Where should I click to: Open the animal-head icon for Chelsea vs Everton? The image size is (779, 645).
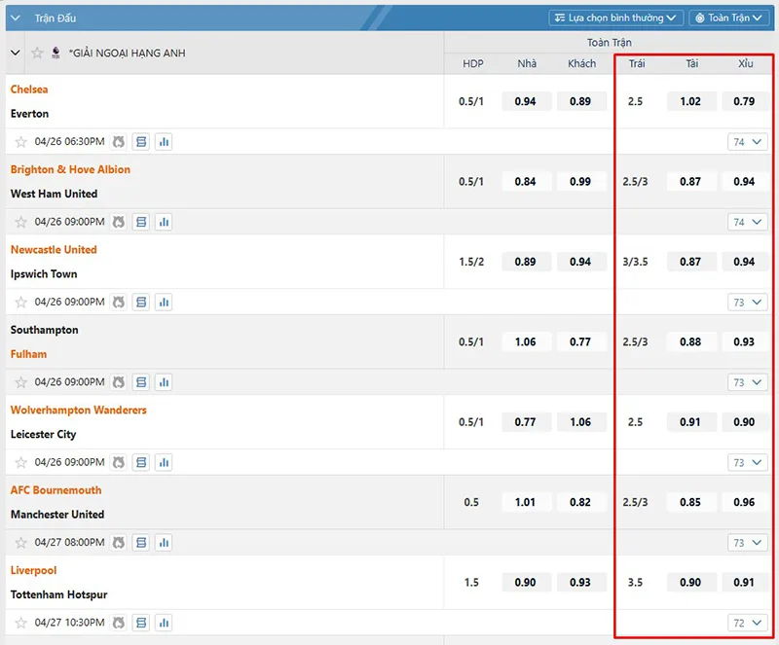118,142
